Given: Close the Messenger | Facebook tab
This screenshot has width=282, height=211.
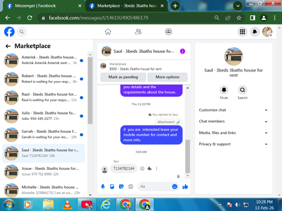Looking at the screenshot, I should point(80,6).
